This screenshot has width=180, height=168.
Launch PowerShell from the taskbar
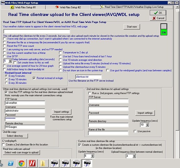11,163
